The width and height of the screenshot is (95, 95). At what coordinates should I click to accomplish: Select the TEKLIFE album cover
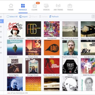coord(70,66)
